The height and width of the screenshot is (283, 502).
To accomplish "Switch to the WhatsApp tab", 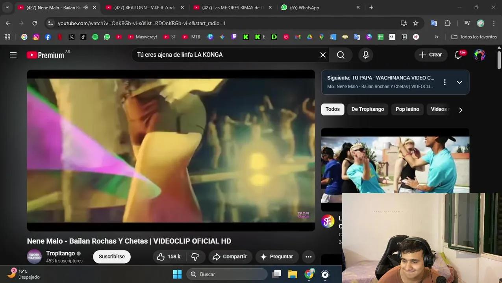I will (x=321, y=7).
